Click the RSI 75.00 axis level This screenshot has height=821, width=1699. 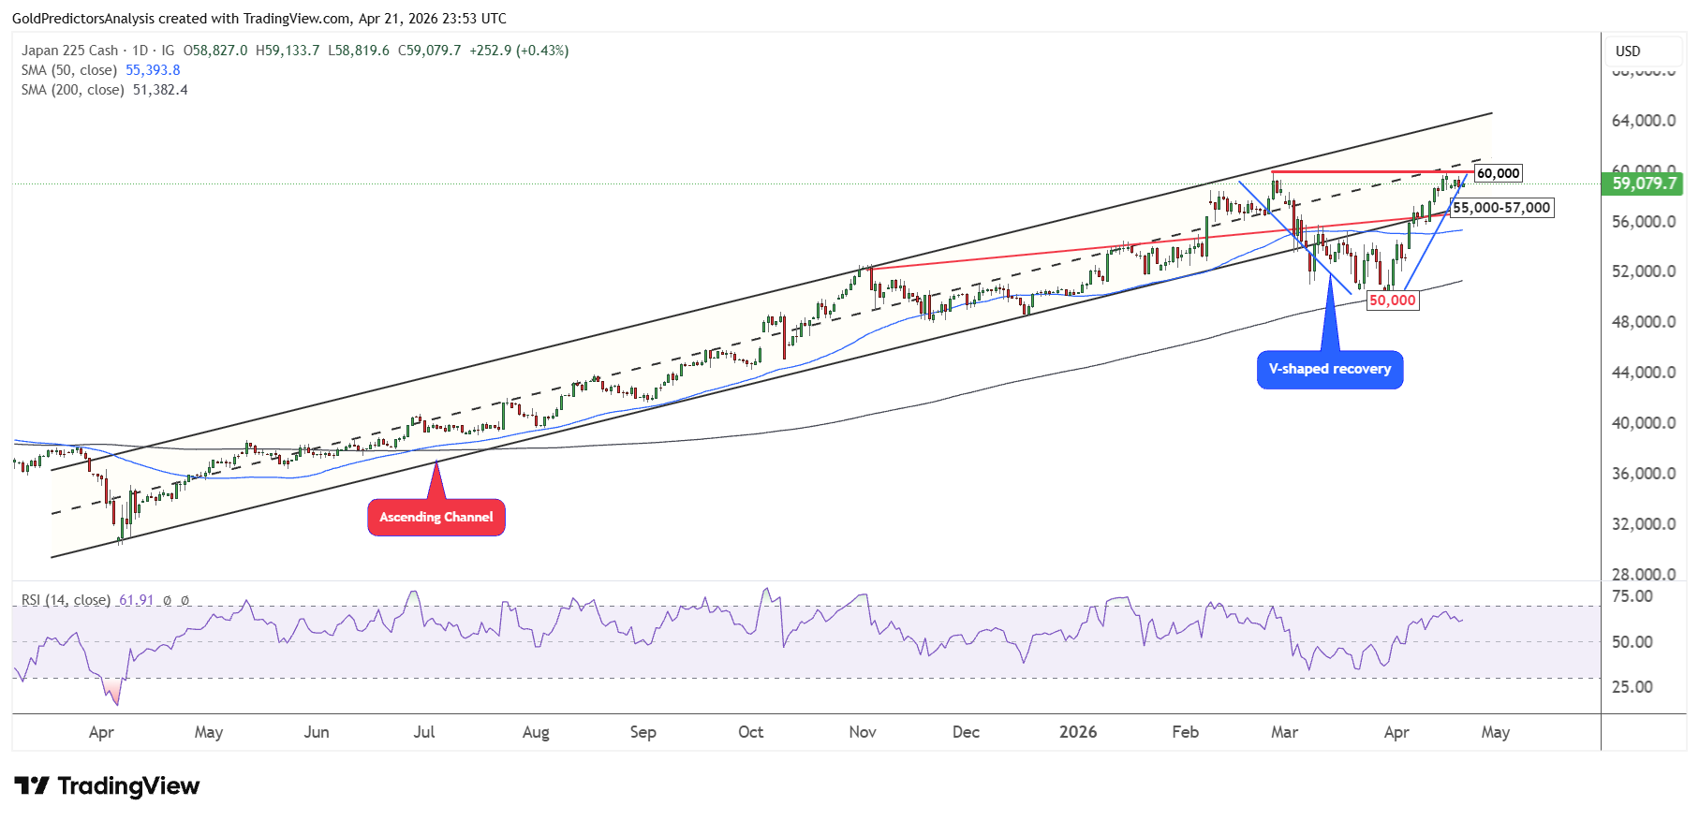coord(1632,596)
